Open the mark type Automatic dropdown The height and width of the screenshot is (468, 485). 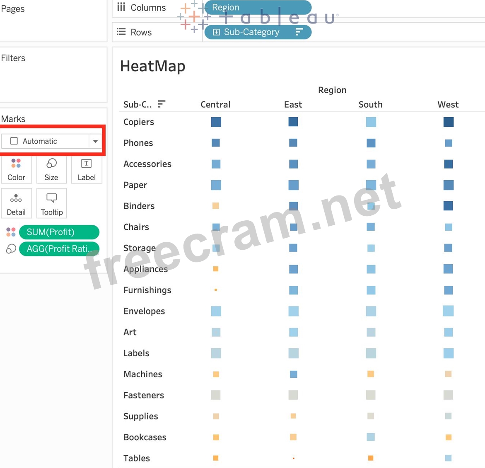pyautogui.click(x=95, y=141)
